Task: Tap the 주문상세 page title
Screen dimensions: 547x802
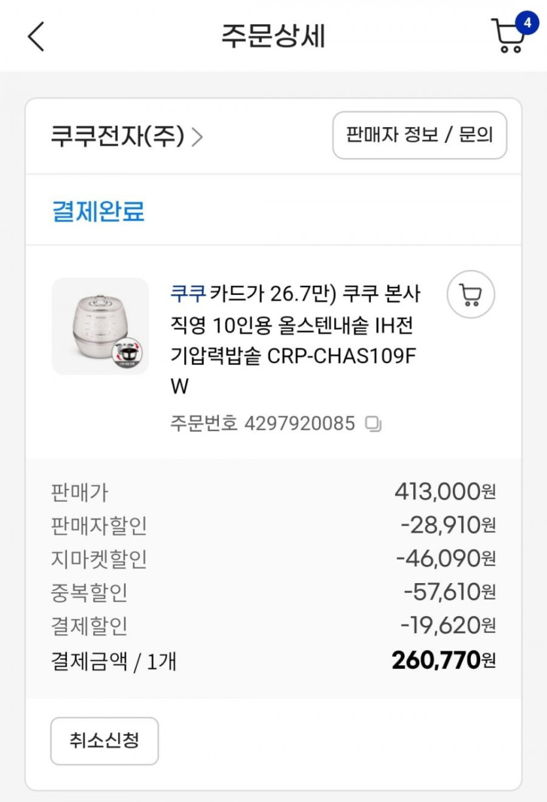Action: pyautogui.click(x=273, y=36)
